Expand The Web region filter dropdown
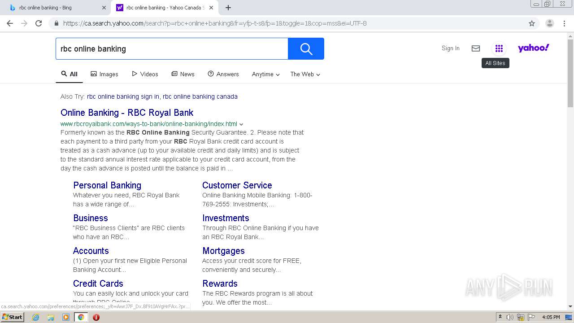This screenshot has height=323, width=574. pos(305,74)
